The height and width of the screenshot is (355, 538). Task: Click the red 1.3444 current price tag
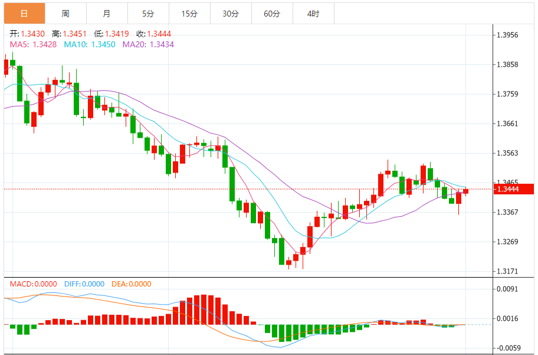click(x=514, y=189)
